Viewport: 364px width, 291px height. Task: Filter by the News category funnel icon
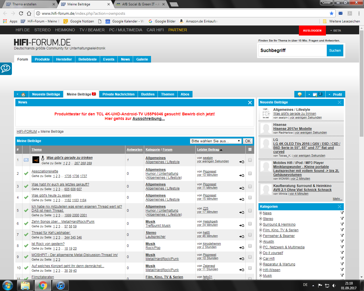342,213
